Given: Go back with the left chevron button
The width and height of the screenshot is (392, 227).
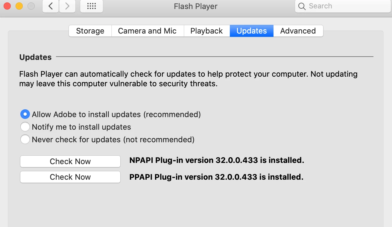Looking at the screenshot, I should click(x=51, y=6).
